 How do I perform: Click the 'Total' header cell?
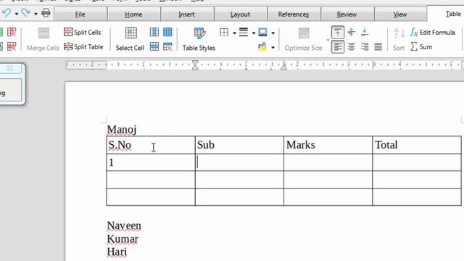[x=417, y=145]
